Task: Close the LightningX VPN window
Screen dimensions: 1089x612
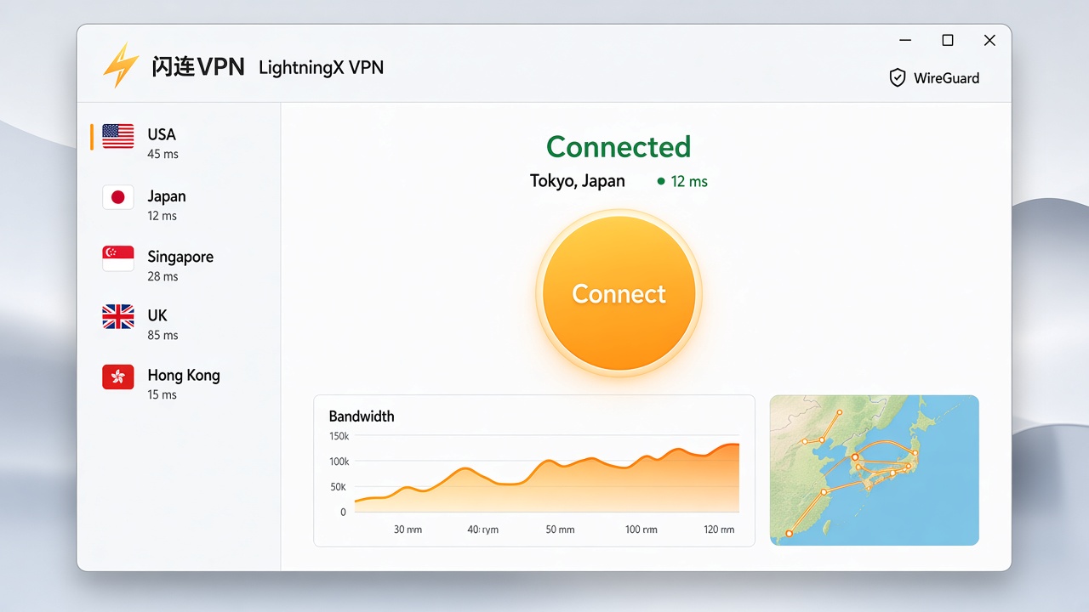Action: tap(989, 40)
